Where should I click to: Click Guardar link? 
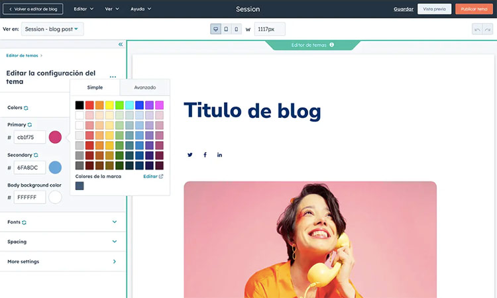click(x=404, y=9)
